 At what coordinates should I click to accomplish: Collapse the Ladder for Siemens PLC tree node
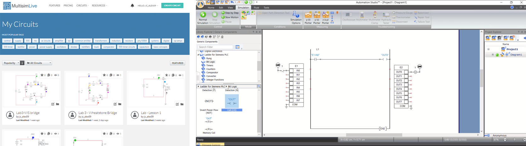198,55
